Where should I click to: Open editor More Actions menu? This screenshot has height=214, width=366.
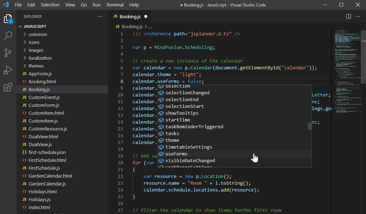point(358,16)
